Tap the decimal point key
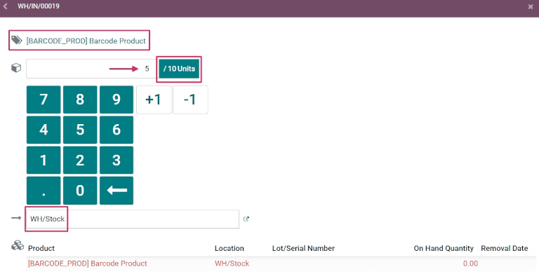Image resolution: width=539 pixels, height=274 pixels. [44, 191]
